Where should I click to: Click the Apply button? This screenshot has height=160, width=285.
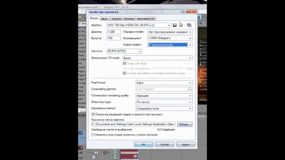coord(186,144)
